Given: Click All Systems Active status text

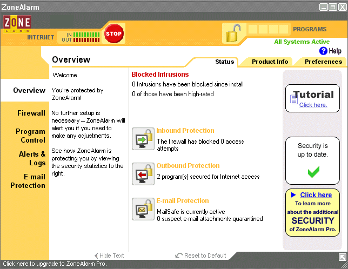Looking at the screenshot, I should pos(302,42).
